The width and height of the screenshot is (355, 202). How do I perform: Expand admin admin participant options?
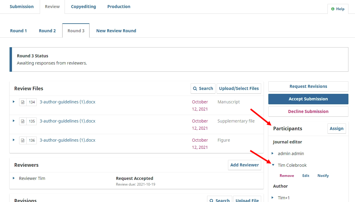273,153
